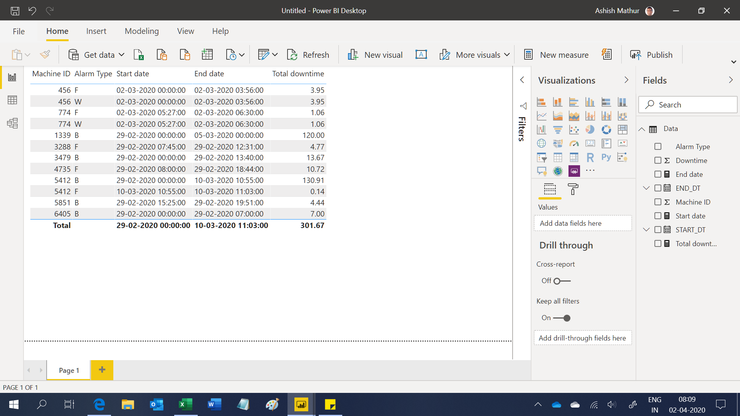This screenshot has height=416, width=740.
Task: Check the Downtime field checkbox
Action: point(658,161)
